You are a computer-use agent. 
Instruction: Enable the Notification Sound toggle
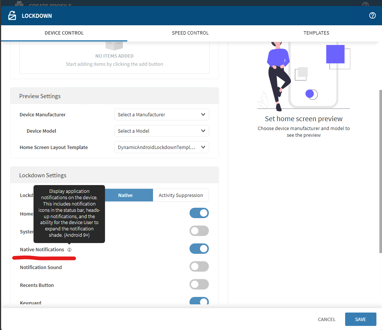[199, 267]
